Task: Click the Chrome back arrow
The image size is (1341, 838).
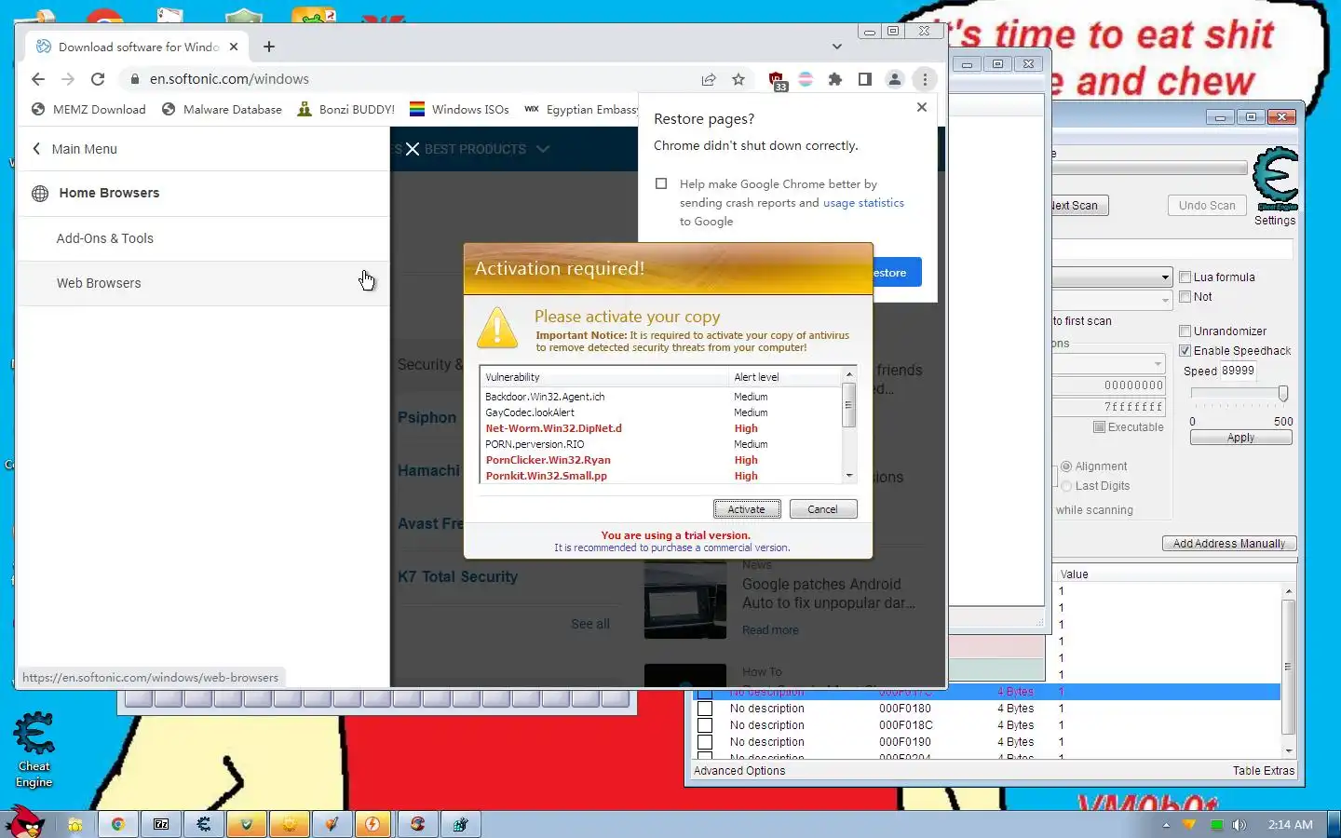Action: pos(37,79)
